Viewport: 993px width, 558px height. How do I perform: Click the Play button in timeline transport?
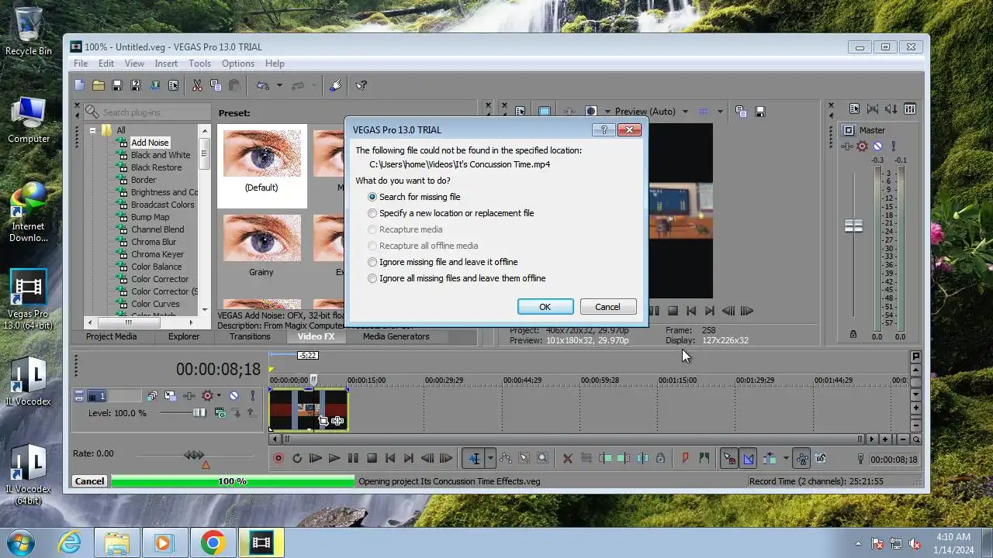click(x=334, y=458)
